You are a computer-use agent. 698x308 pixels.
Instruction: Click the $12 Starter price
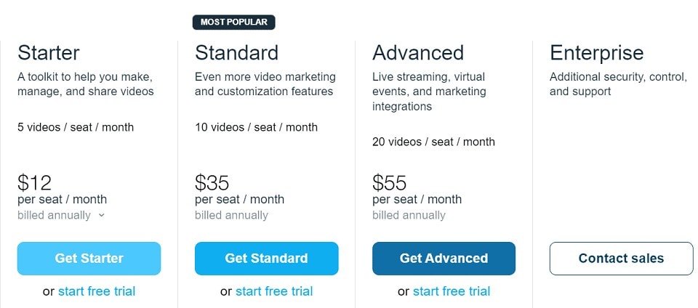click(34, 182)
